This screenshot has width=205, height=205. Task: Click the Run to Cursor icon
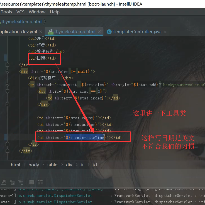21,182
